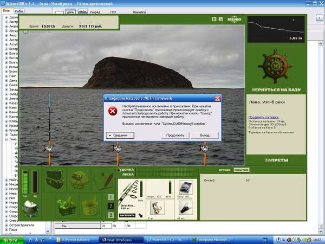Switch to Wizard RR v1.2 taskbar item
This screenshot has height=244, width=325.
(167, 240)
